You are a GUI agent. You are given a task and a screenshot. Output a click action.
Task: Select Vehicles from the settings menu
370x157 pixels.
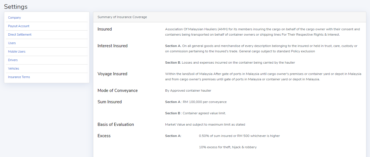(14, 68)
